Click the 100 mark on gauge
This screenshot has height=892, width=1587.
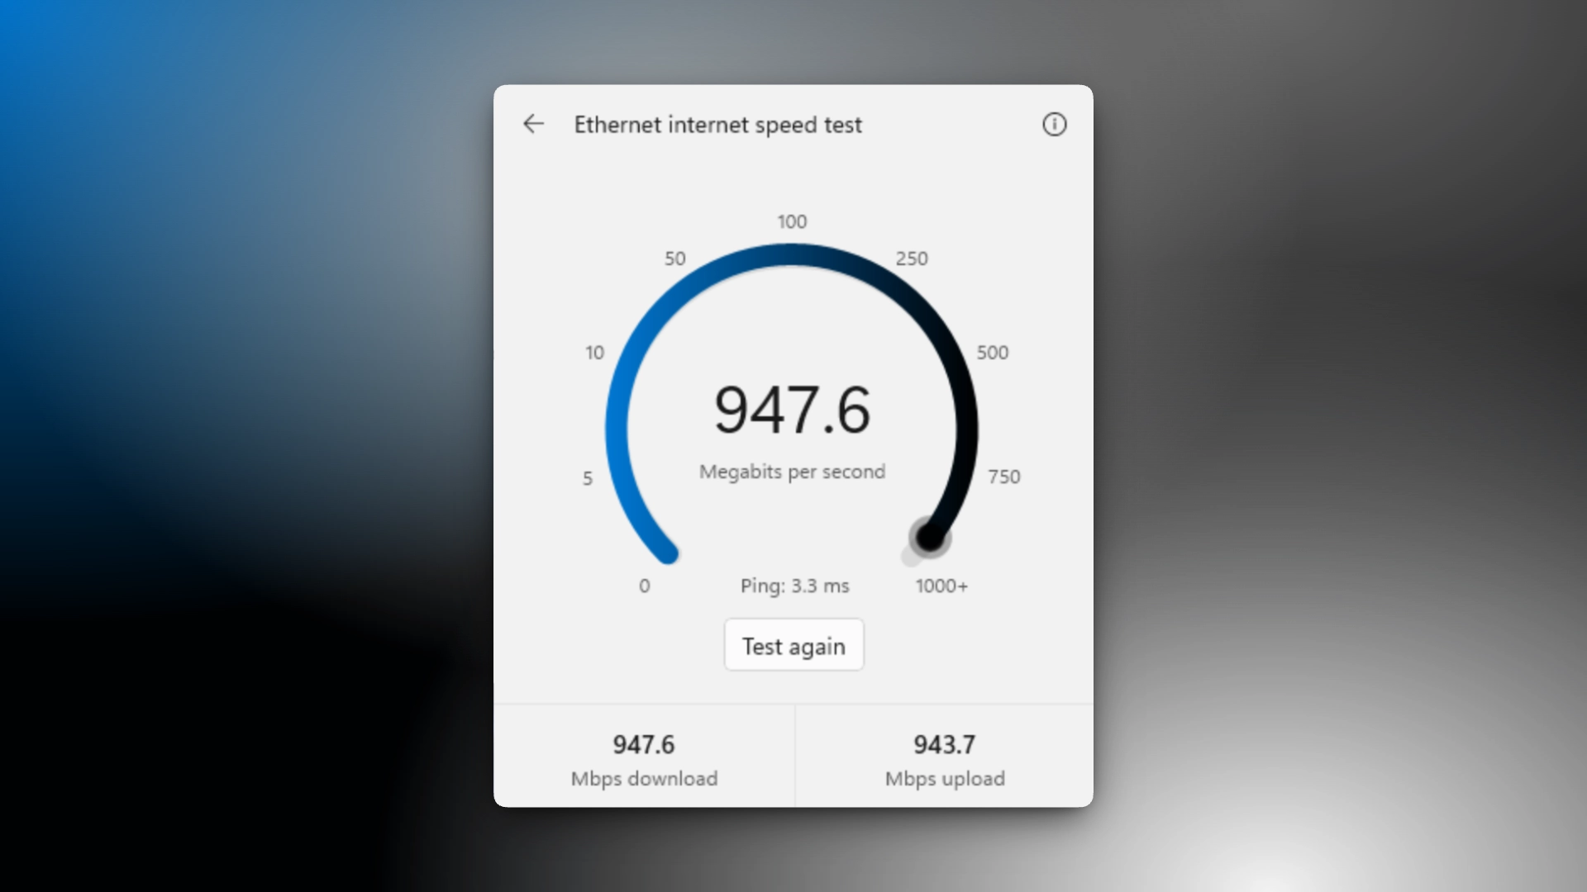(x=792, y=221)
